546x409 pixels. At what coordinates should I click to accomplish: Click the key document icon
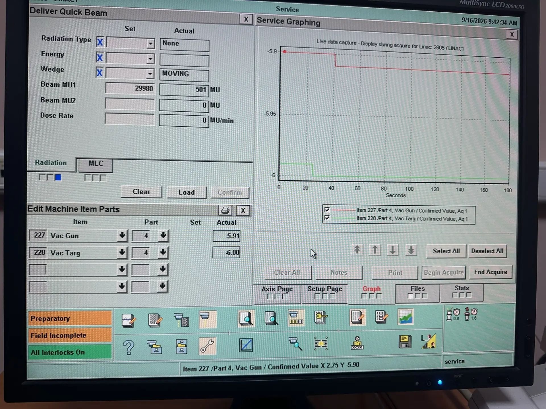point(321,318)
